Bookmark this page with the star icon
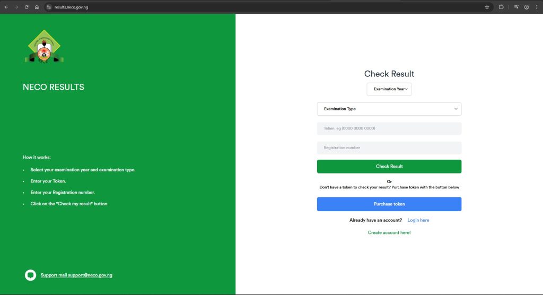Screen dimensions: 543x295 pos(487,7)
